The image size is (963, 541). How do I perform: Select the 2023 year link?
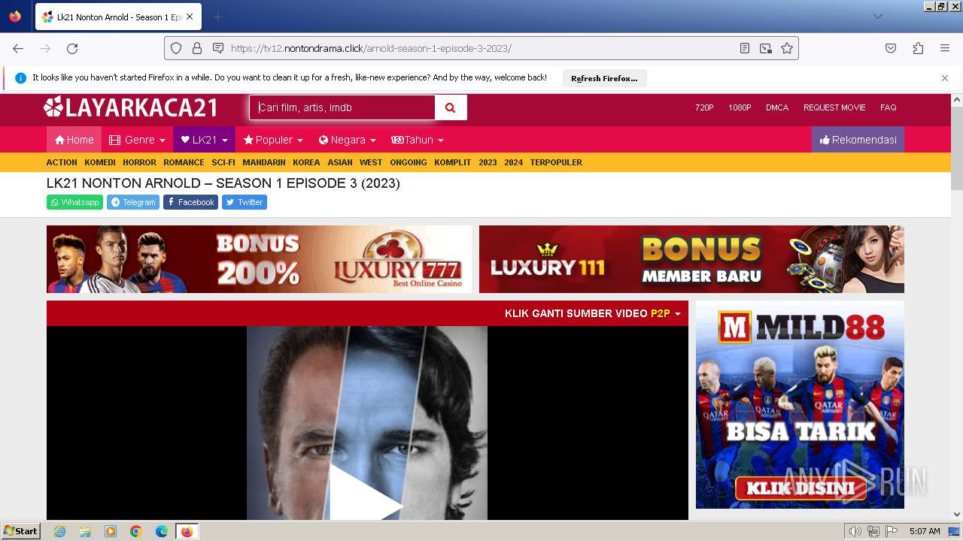point(488,162)
